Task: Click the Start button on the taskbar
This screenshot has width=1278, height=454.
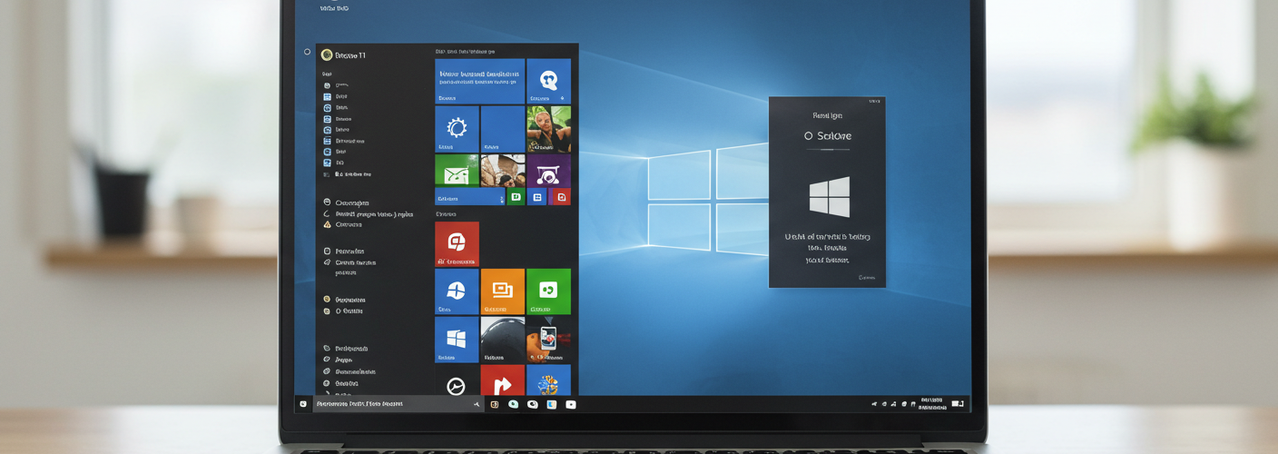Action: (303, 404)
